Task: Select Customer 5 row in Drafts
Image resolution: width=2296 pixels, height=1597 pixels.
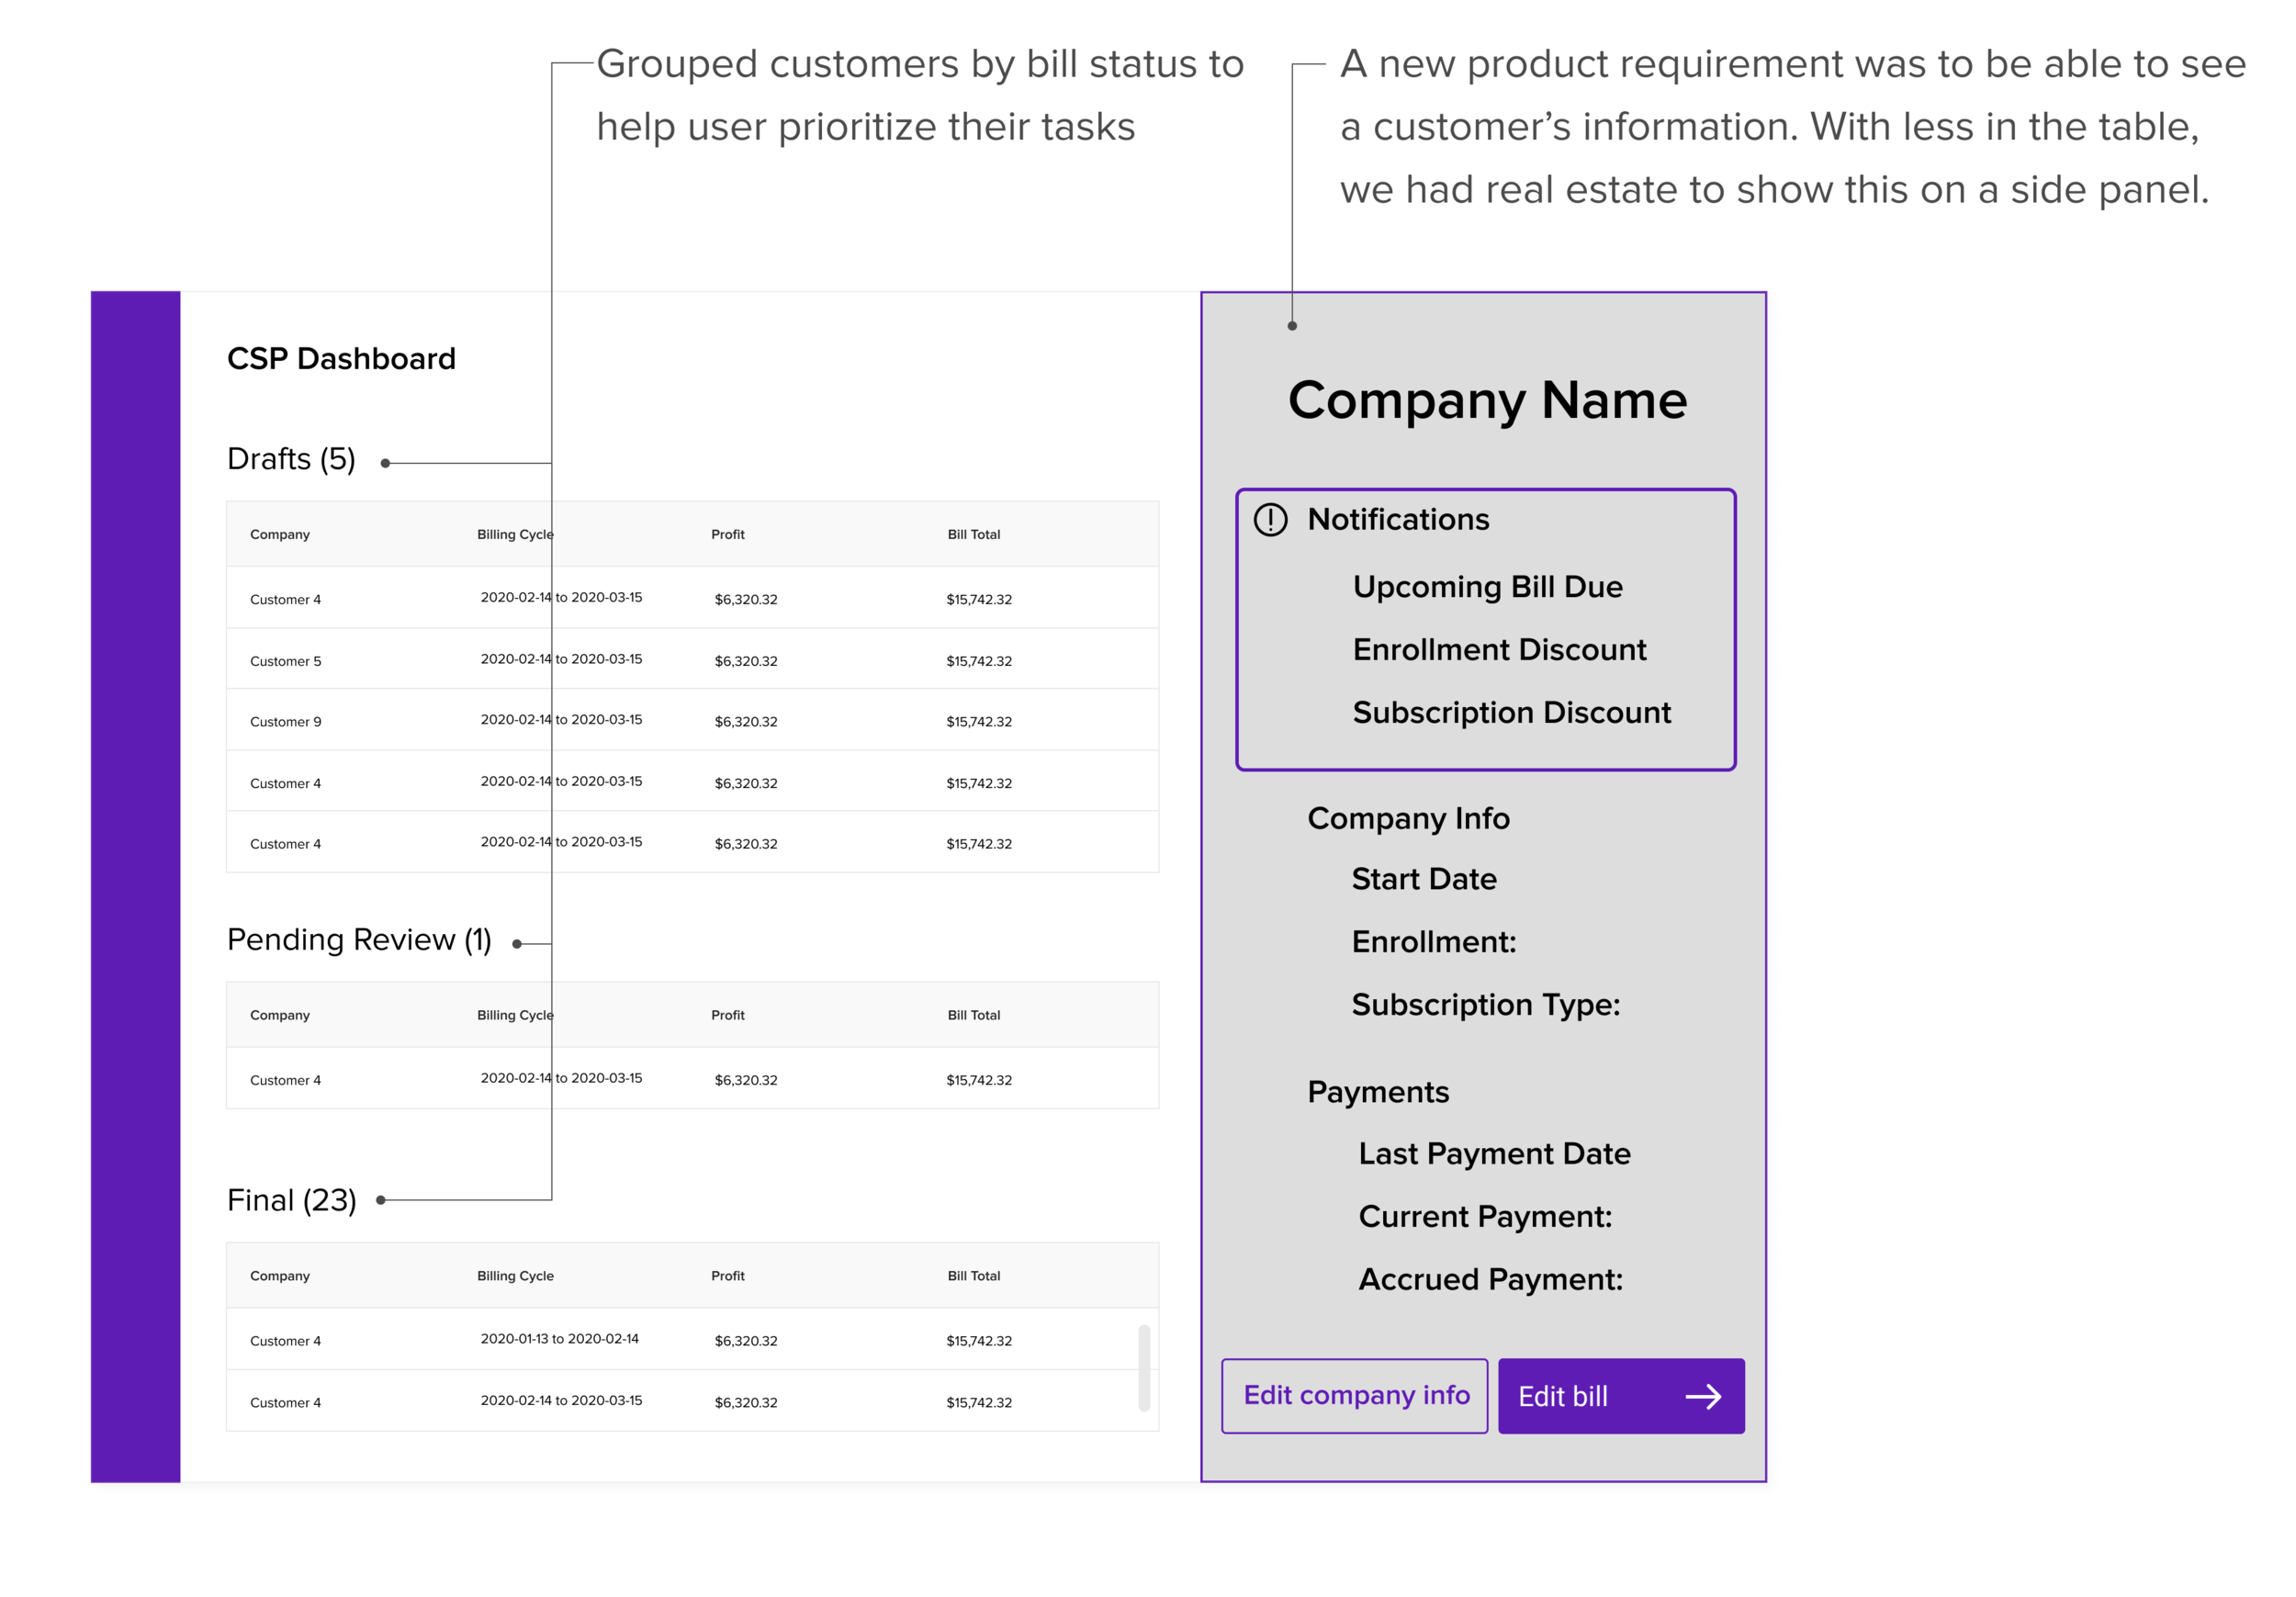Action: [x=285, y=661]
